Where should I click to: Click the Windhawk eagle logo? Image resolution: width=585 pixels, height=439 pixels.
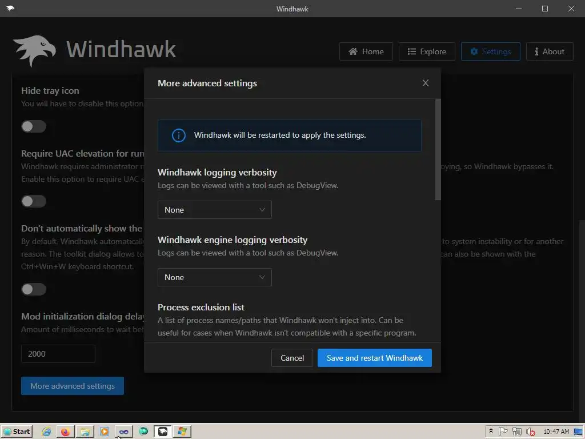34,51
